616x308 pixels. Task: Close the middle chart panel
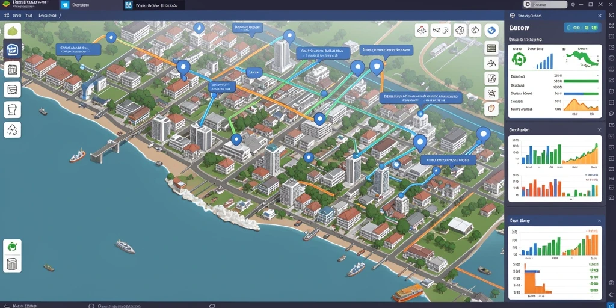(599, 129)
